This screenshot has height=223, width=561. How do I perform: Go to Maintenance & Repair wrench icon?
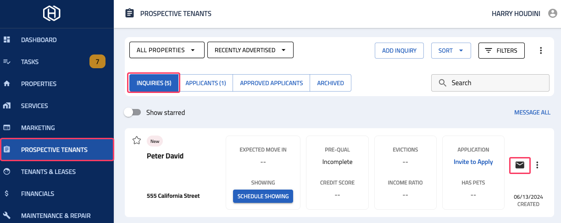click(x=7, y=216)
